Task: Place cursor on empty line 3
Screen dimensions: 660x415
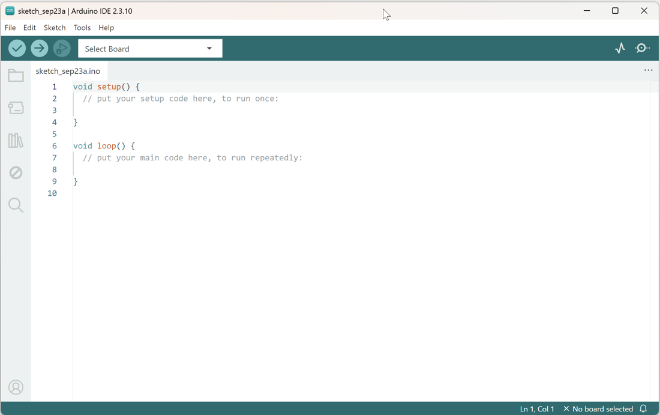Action: (361, 111)
